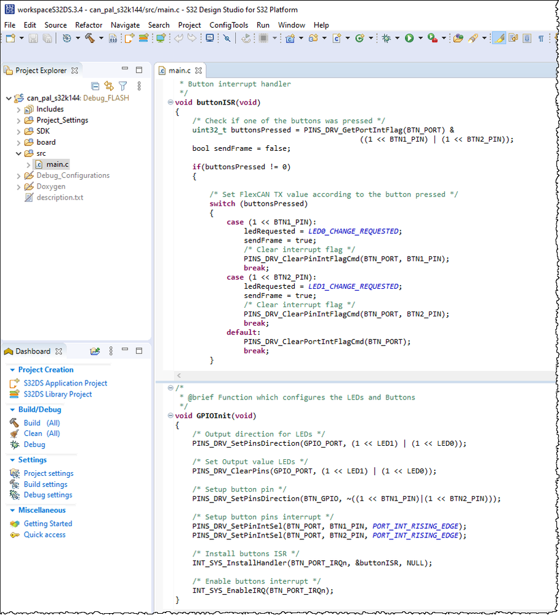Image resolution: width=560 pixels, height=615 pixels.
Task: Open the dropdown arrow next to Run button
Action: click(420, 38)
